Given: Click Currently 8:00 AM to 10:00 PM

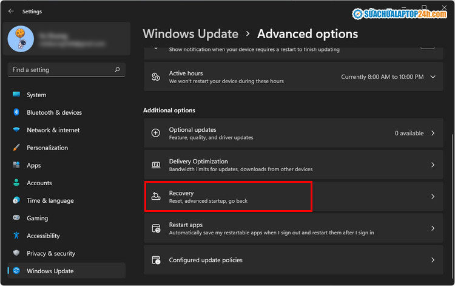Looking at the screenshot, I should [382, 77].
